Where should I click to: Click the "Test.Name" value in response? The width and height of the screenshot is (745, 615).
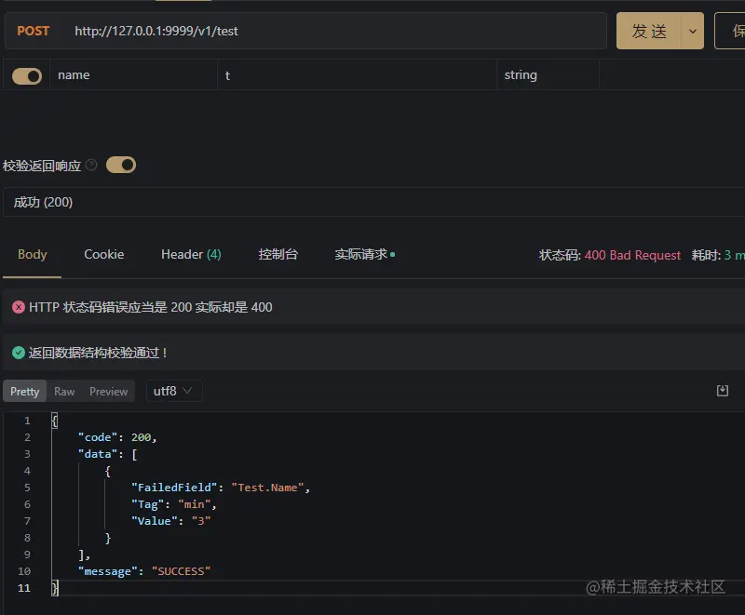(267, 488)
